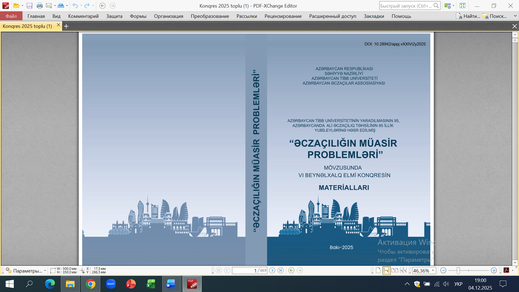The image size is (519, 292).
Task: Click the email send icon
Action: pos(49,6)
